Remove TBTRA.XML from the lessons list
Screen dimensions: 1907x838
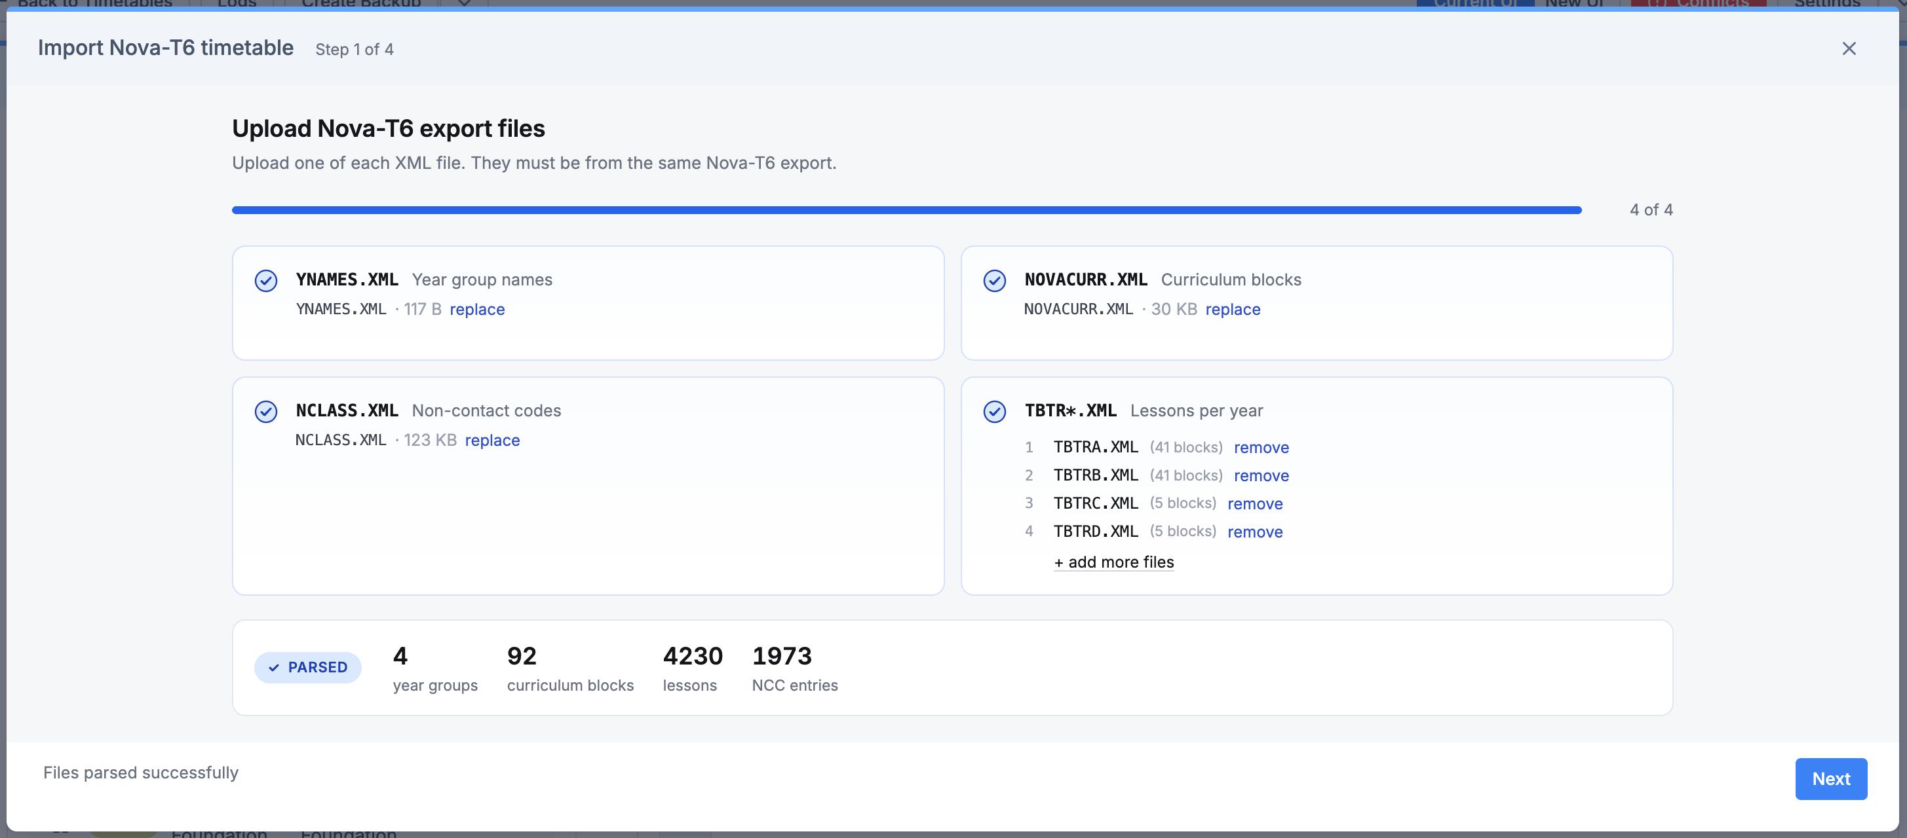(1262, 447)
